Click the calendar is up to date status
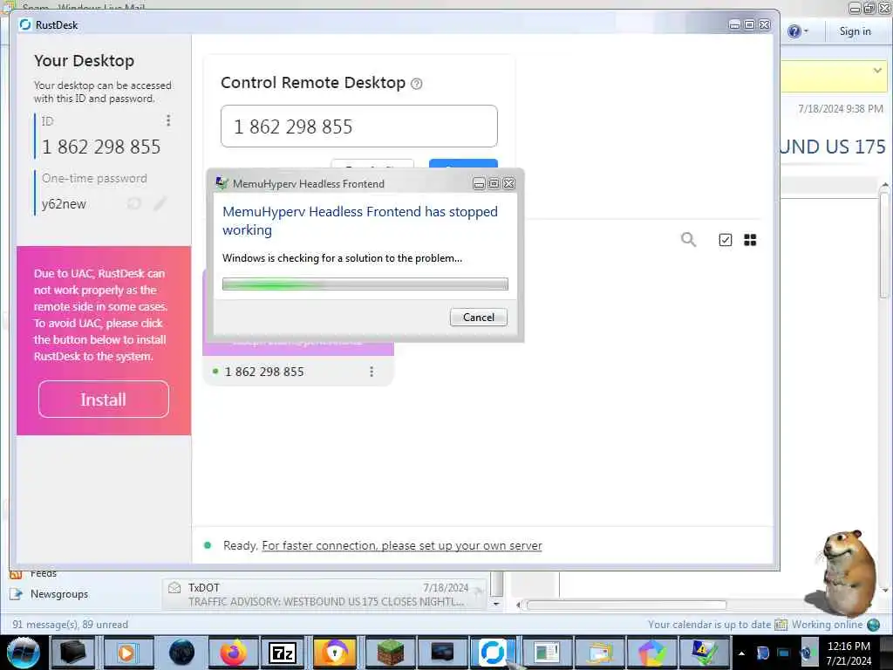This screenshot has width=893, height=670. coord(710,625)
